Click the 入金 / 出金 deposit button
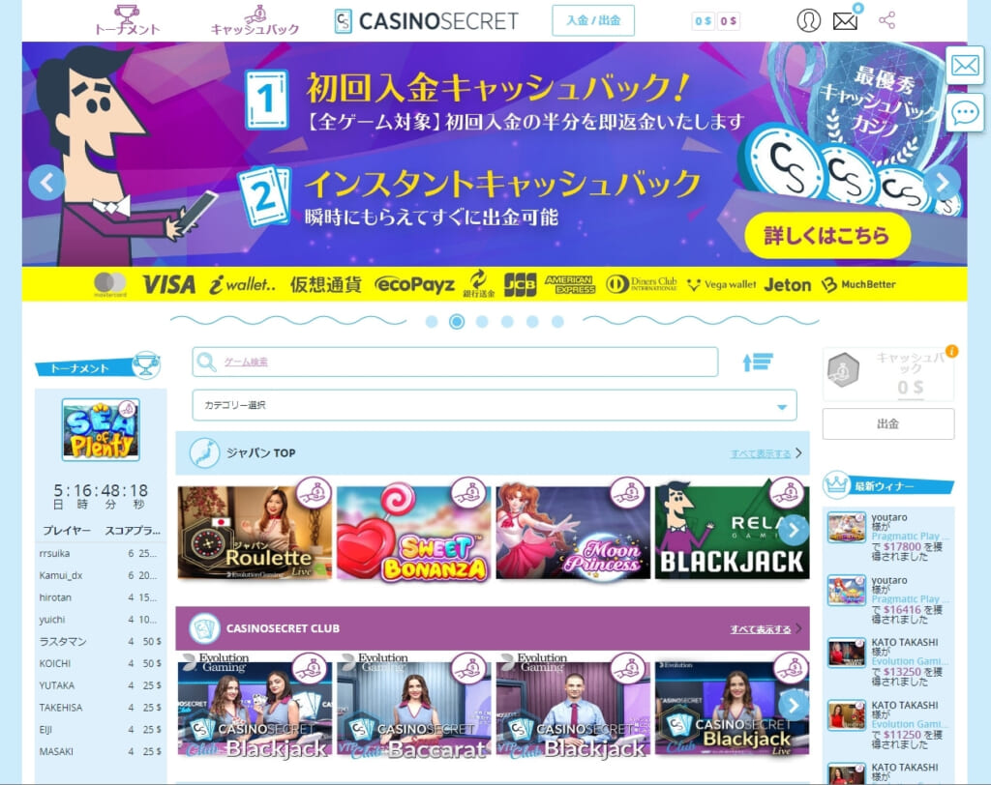This screenshot has width=991, height=785. pos(593,20)
